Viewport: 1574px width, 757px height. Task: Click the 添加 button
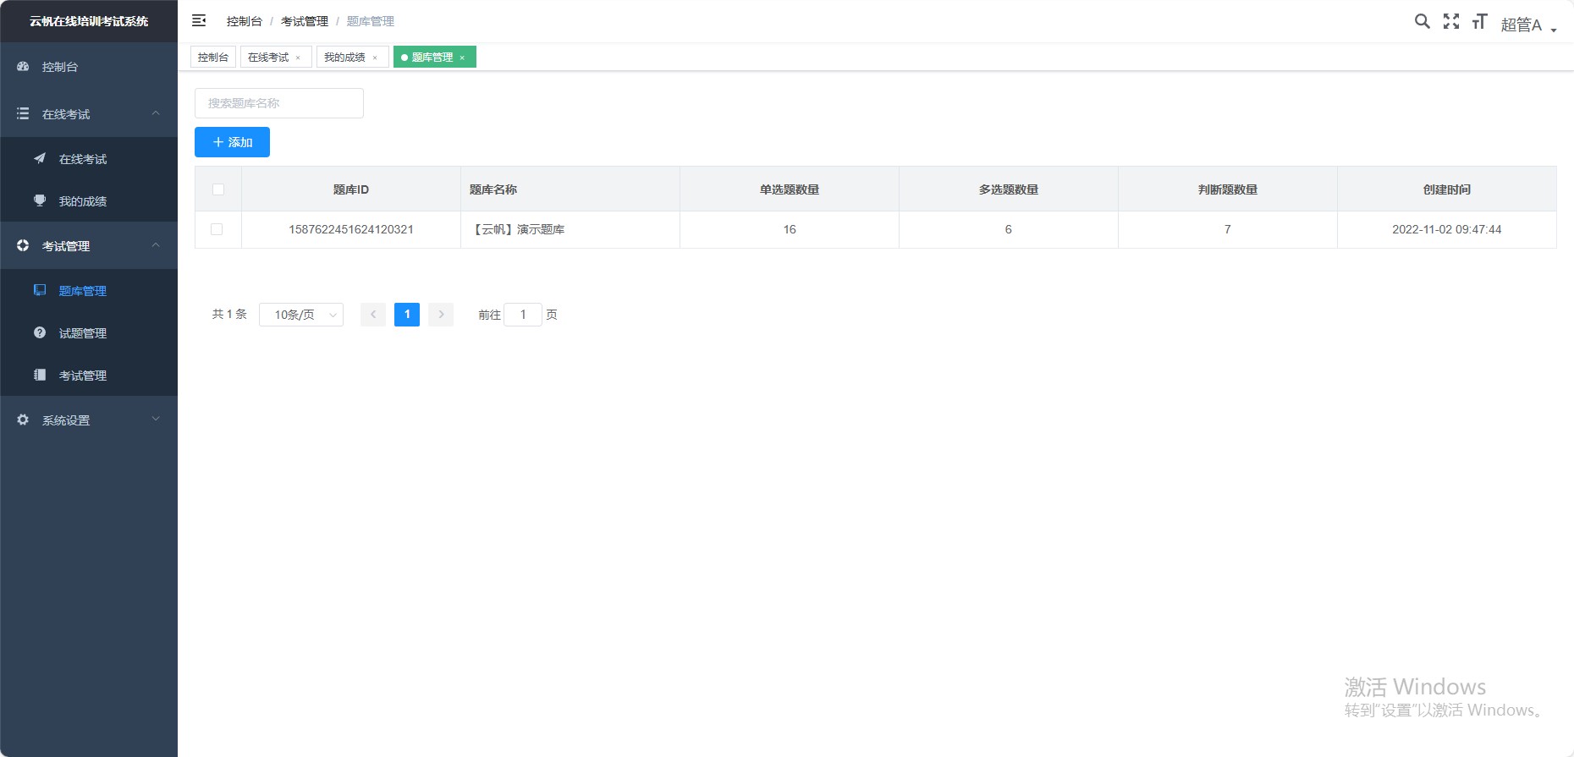(232, 142)
